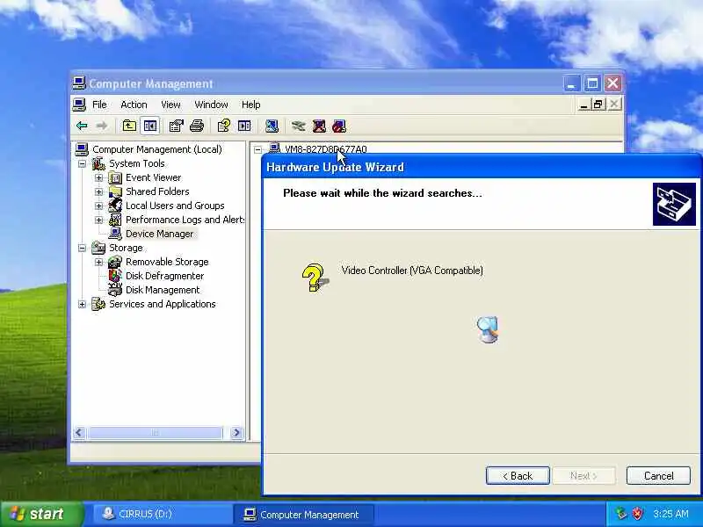The height and width of the screenshot is (527, 703).
Task: Click the Shared Folders tree icon
Action: pos(115,191)
